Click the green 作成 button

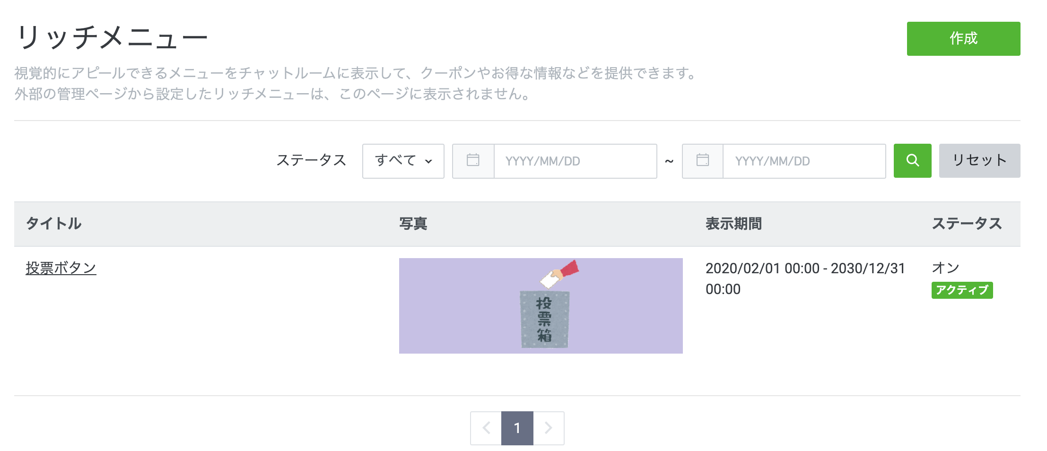tap(962, 38)
